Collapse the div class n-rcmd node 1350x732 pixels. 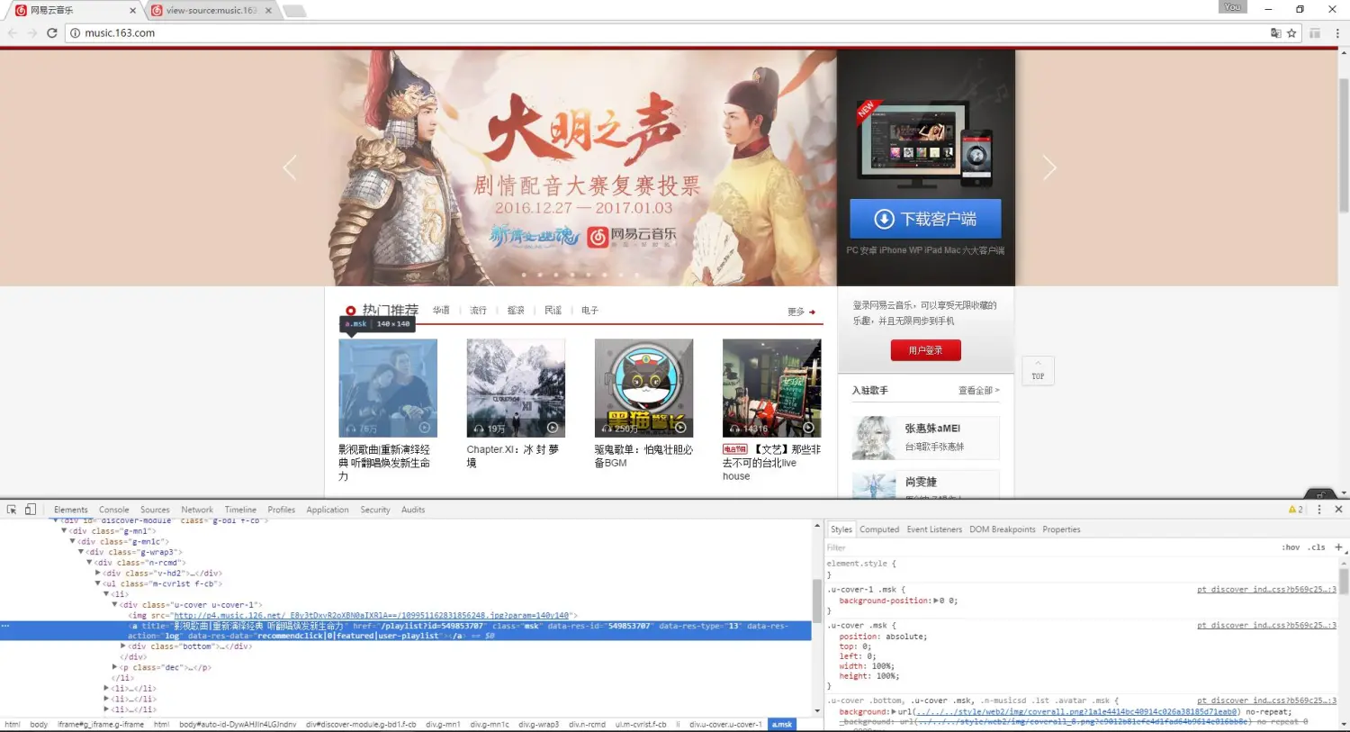click(89, 563)
